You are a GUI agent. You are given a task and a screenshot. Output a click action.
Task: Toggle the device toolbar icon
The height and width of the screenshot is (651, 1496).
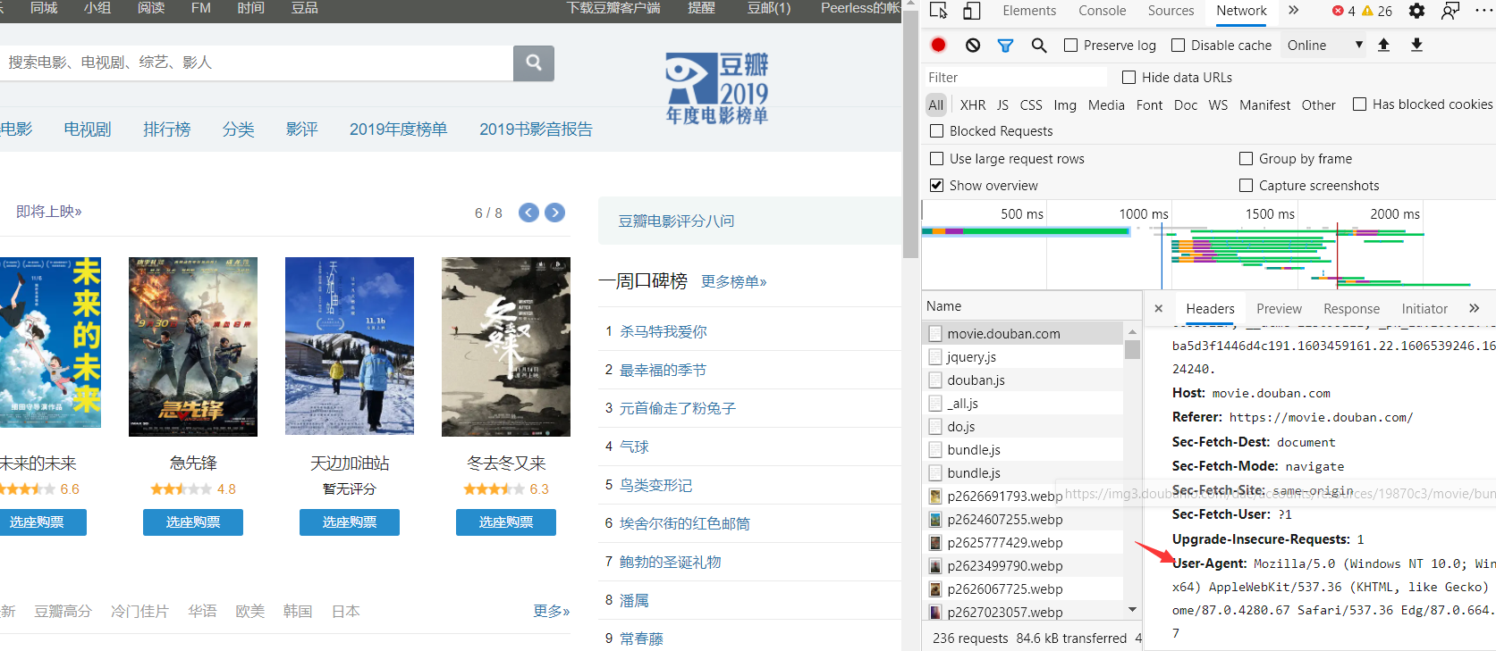tap(971, 11)
